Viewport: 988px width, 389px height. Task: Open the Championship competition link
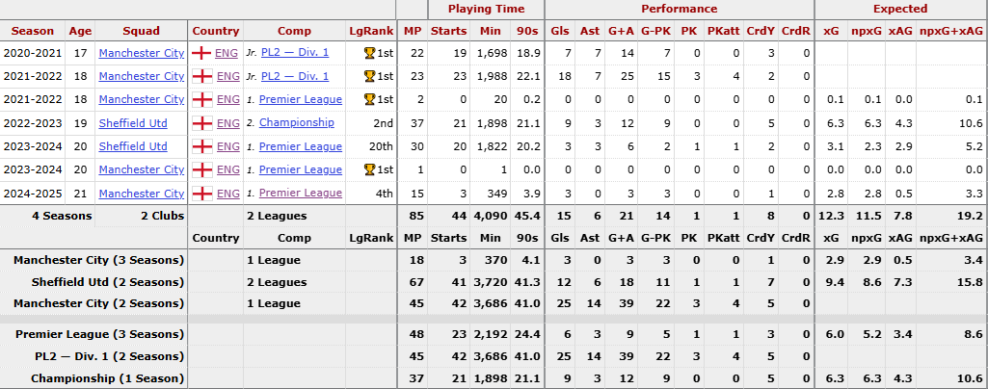296,122
